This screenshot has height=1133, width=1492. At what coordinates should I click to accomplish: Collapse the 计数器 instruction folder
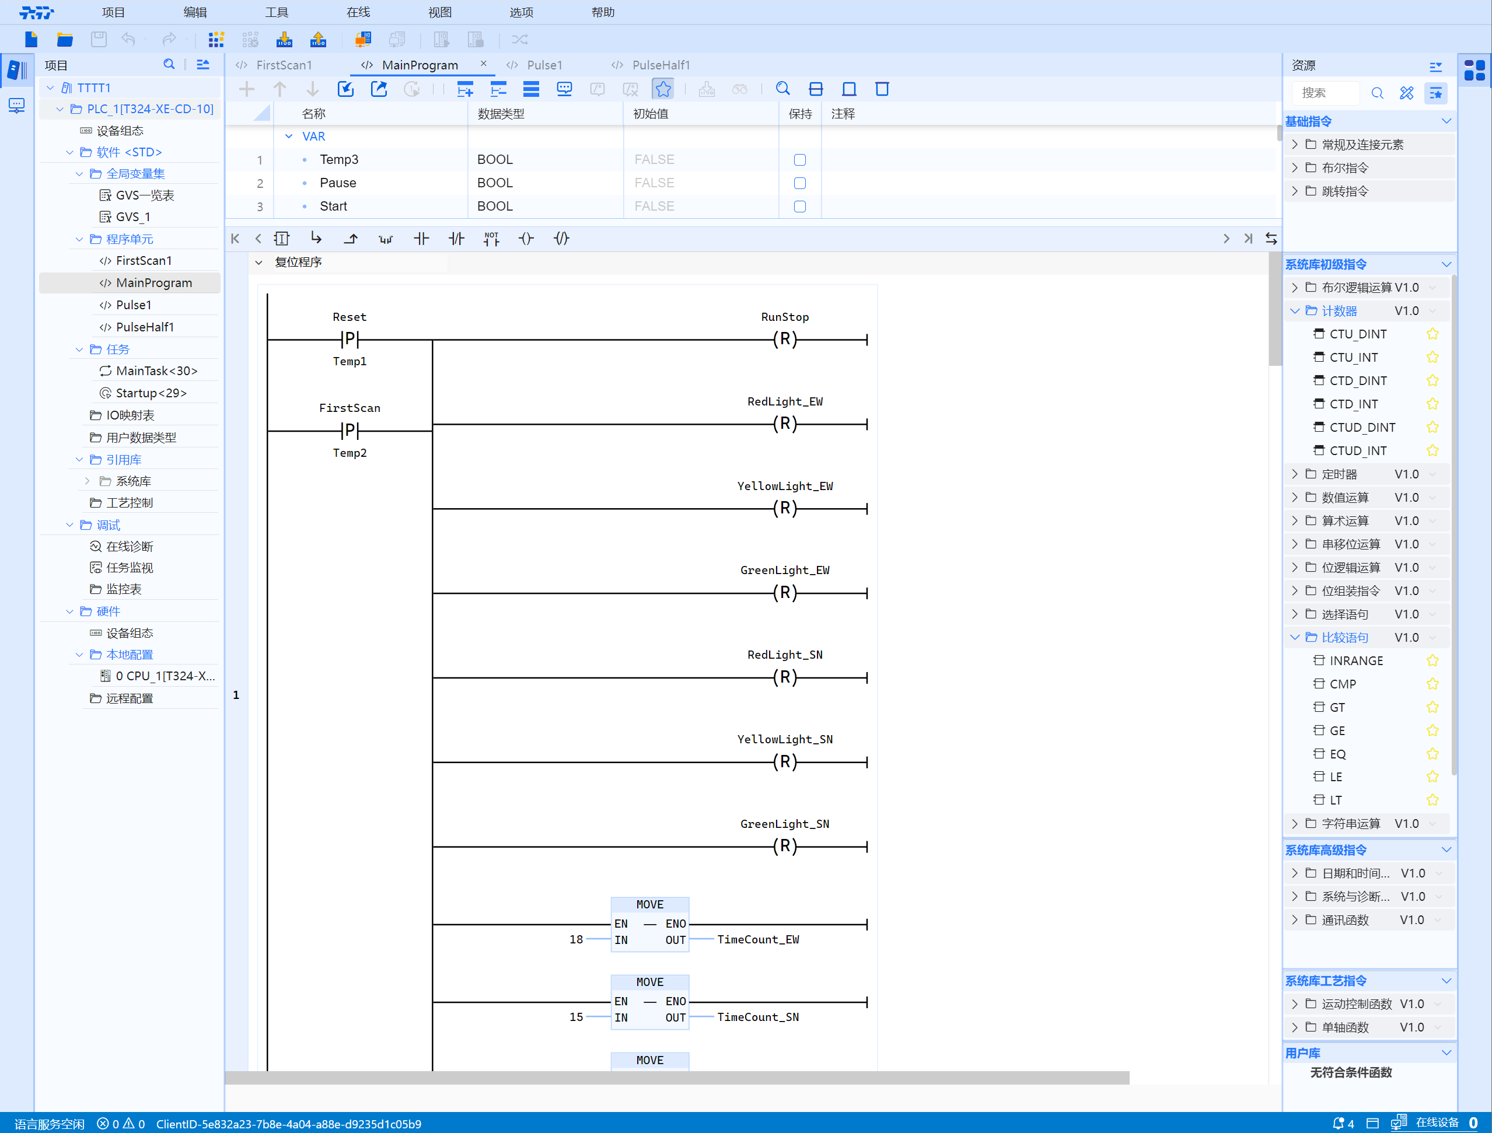tap(1294, 311)
